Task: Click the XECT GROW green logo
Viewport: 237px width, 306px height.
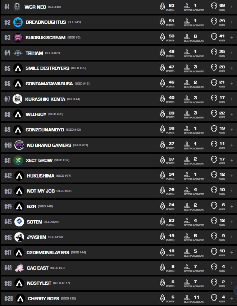Action: coord(18,161)
